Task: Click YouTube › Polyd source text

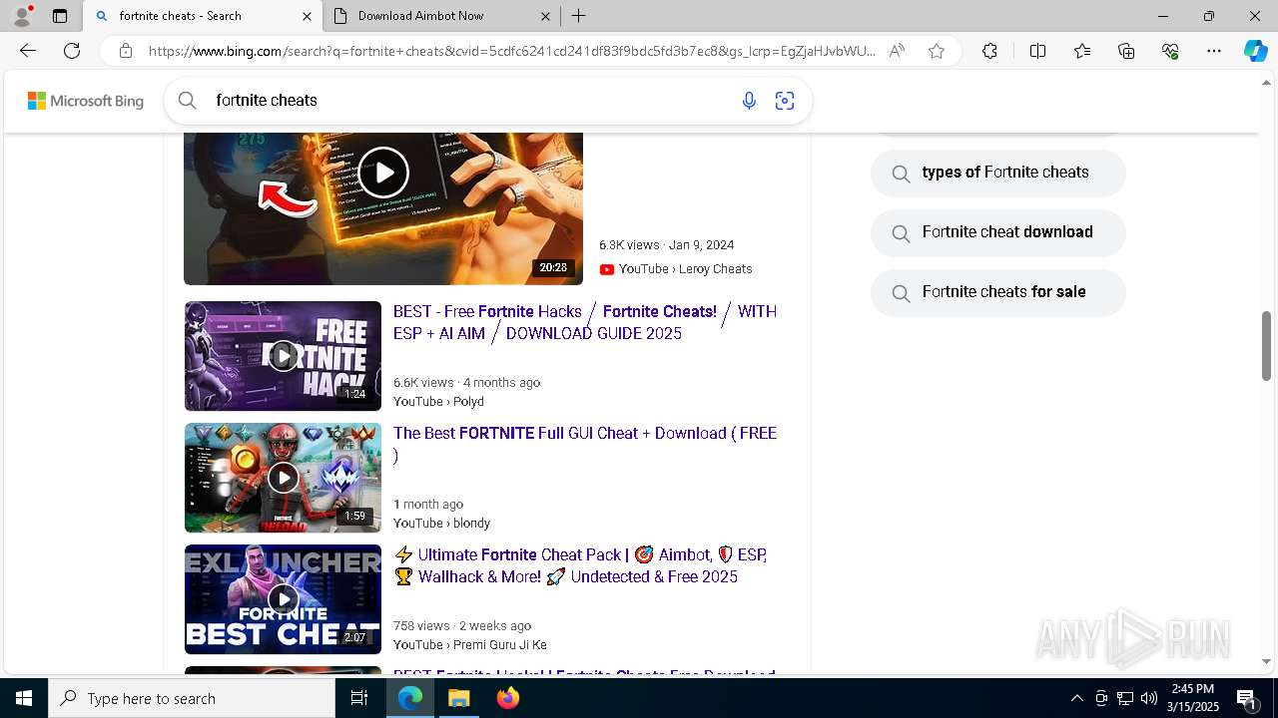Action: 438,401
